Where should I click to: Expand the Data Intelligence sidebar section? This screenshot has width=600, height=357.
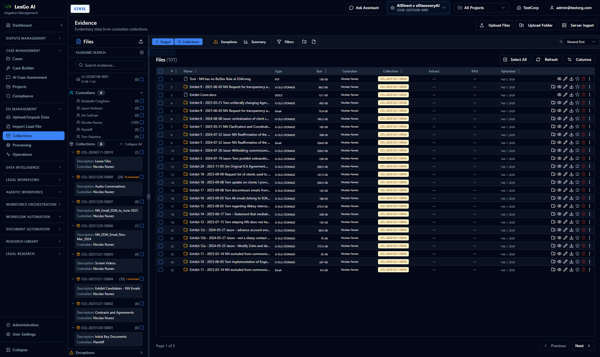click(x=33, y=167)
